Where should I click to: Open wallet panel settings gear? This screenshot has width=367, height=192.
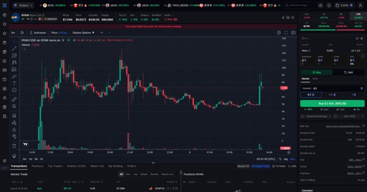coord(362,38)
